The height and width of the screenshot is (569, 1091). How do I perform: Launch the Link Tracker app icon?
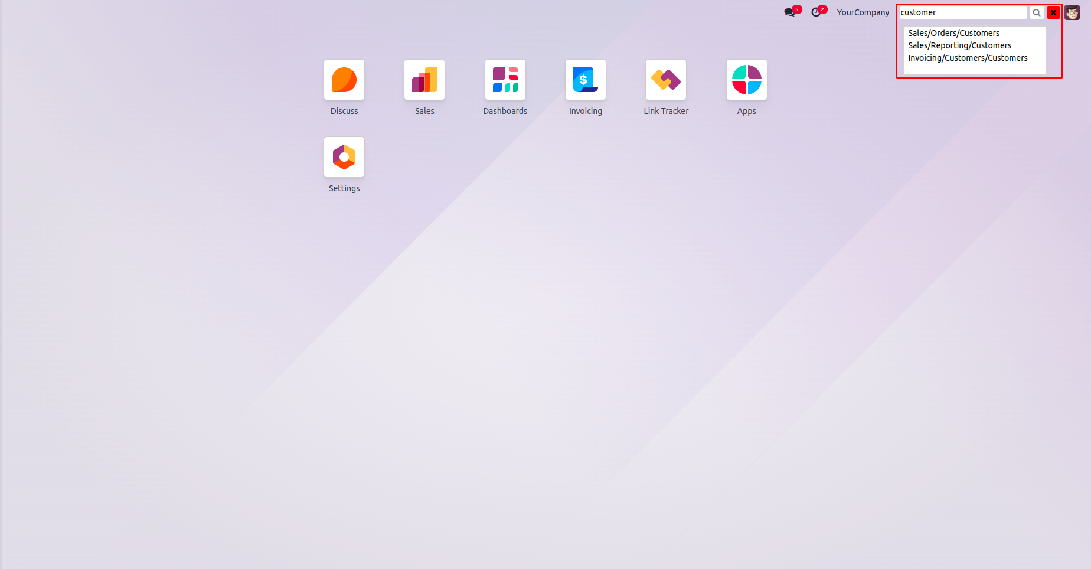tap(666, 80)
